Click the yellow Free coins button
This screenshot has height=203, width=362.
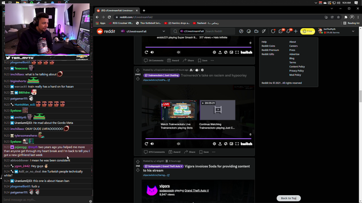[x=308, y=32]
